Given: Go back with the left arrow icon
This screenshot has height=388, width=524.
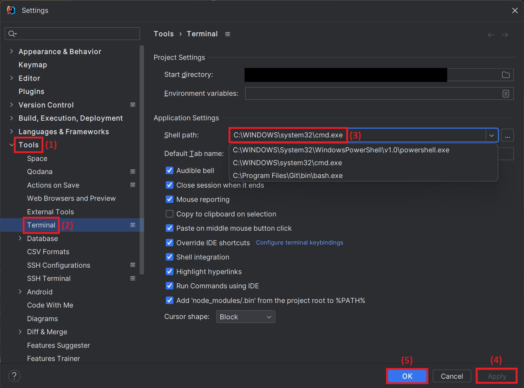Looking at the screenshot, I should [x=491, y=35].
